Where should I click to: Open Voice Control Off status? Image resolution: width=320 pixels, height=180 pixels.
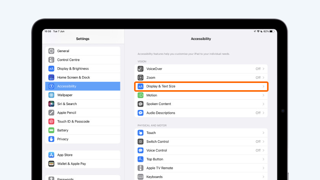[x=258, y=150]
